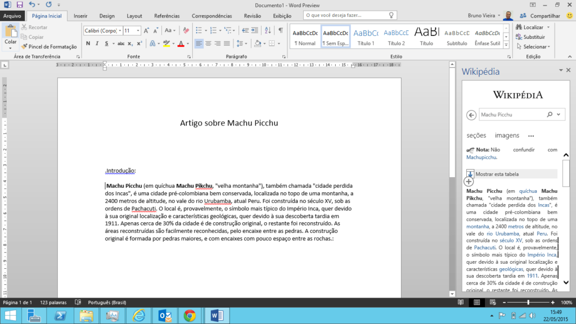Image resolution: width=576 pixels, height=324 pixels.
Task: Align the paragraph to the right
Action: coord(218,44)
